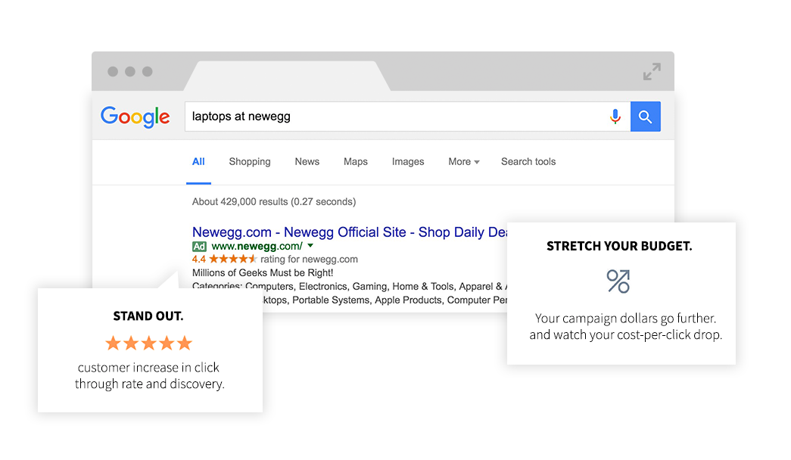The width and height of the screenshot is (791, 460).
Task: Switch to the Images tab
Action: click(x=407, y=161)
